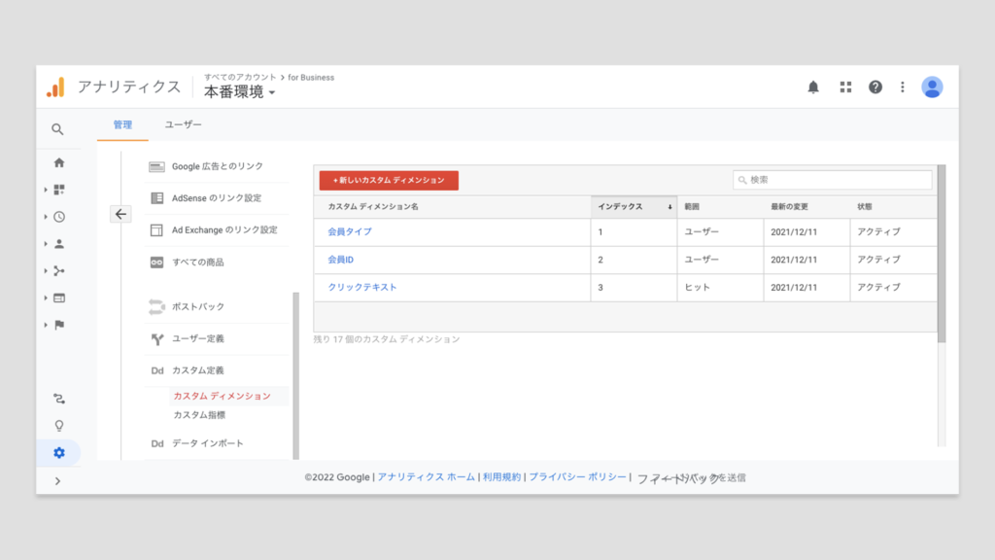Open the 本番環境 account selector dropdown
The height and width of the screenshot is (560, 995).
[239, 92]
